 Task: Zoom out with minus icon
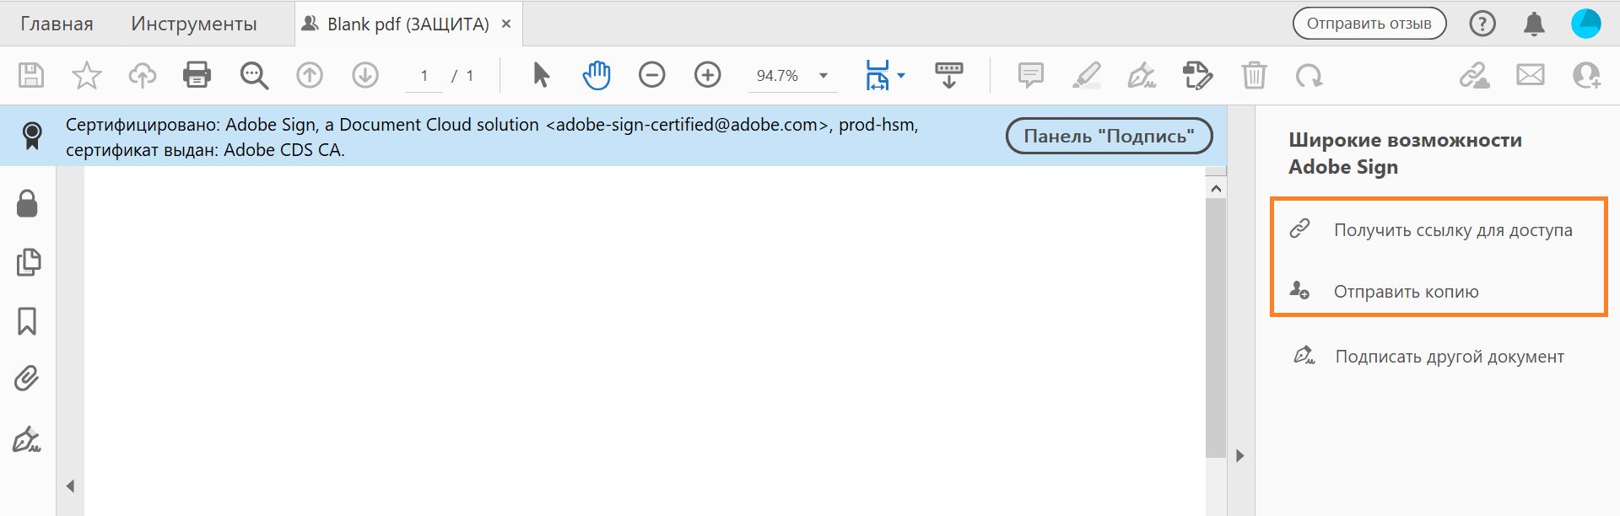click(x=651, y=75)
